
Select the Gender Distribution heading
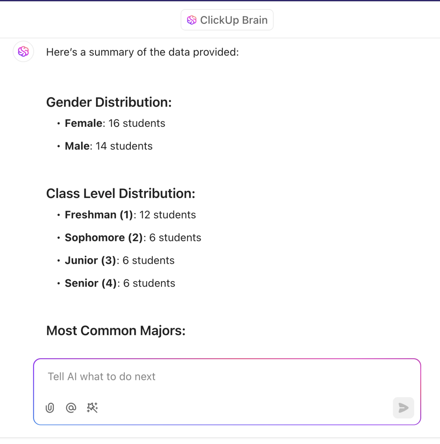point(109,102)
